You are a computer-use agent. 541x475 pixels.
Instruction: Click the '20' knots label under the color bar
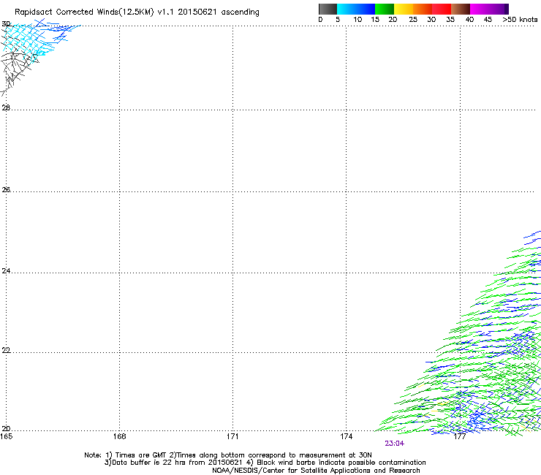393,20
